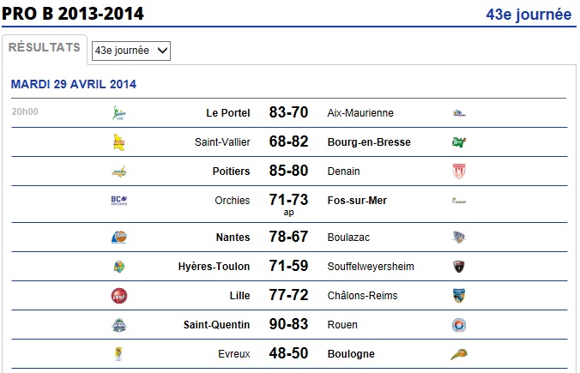Click the Bourg-en-Bresse team logo

[459, 142]
